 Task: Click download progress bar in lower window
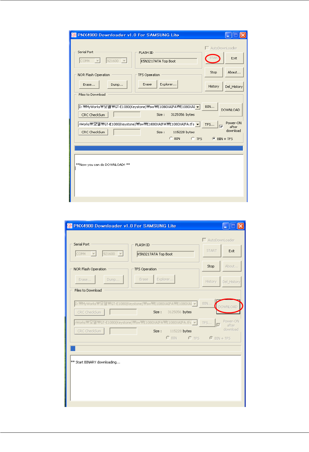pyautogui.click(x=156, y=348)
